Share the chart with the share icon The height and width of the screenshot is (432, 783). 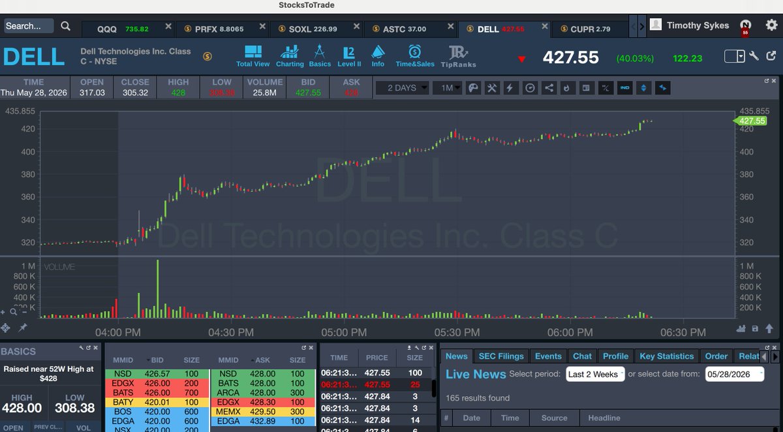549,87
